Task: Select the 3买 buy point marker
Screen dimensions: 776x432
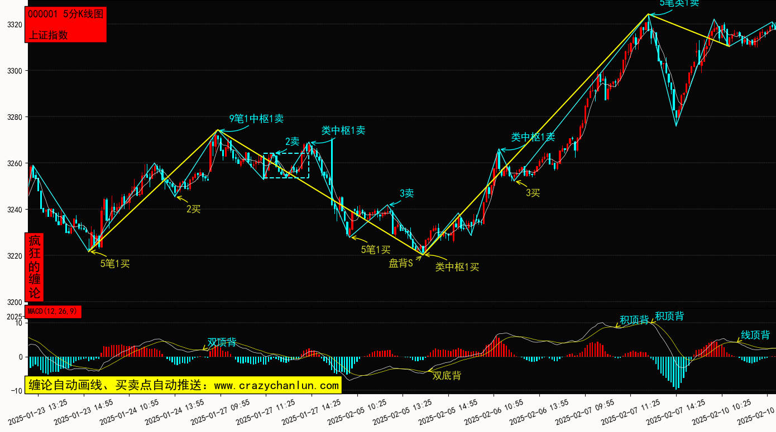Action: point(533,193)
